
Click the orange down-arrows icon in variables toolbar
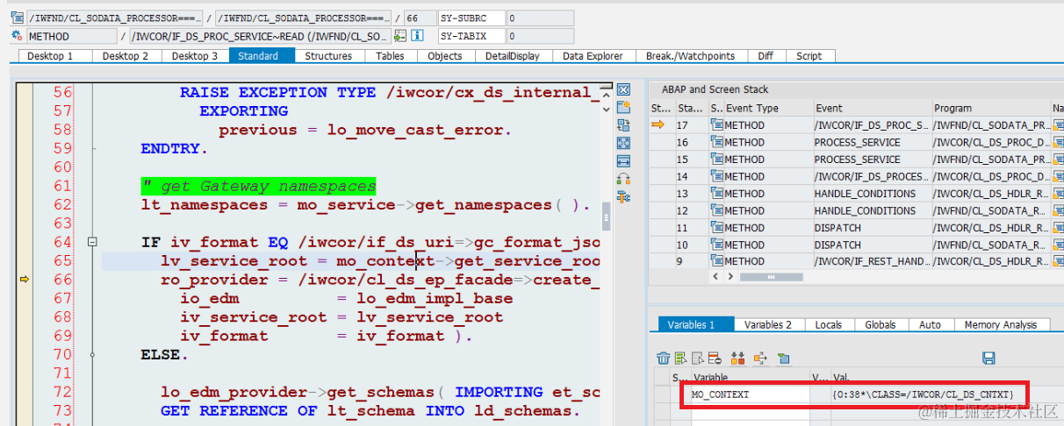[737, 358]
